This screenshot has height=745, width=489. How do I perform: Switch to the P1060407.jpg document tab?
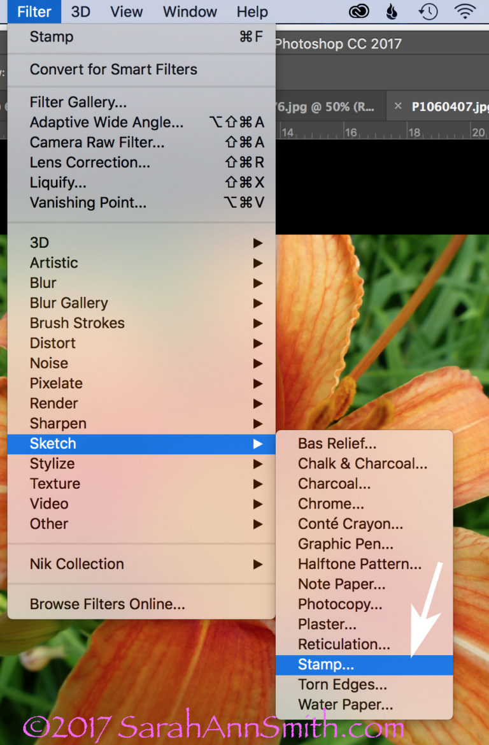pos(450,106)
